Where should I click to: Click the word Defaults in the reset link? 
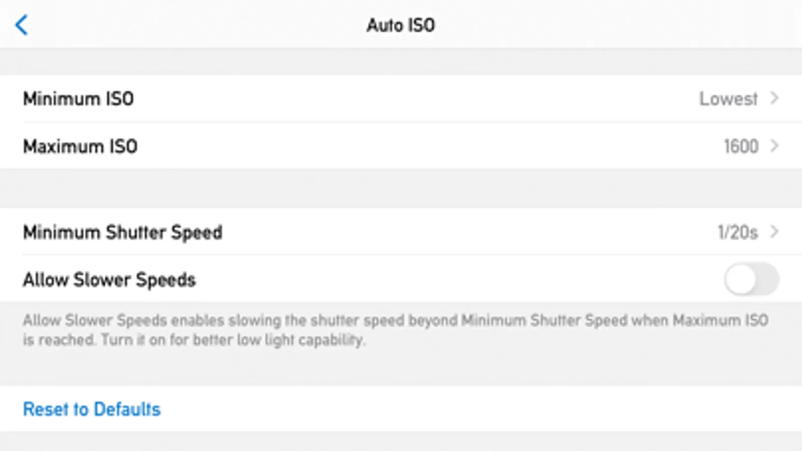click(x=127, y=409)
